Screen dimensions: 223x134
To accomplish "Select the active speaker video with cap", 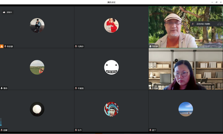I will pyautogui.click(x=186, y=27).
